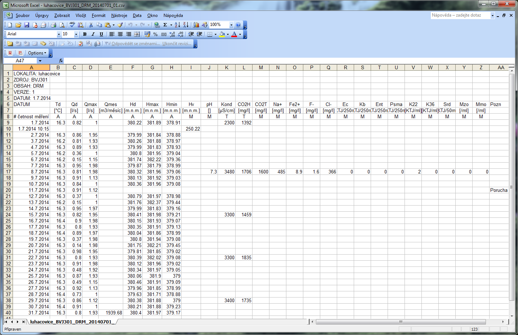Center cell text horizontally
The image size is (518, 335).
(120, 34)
